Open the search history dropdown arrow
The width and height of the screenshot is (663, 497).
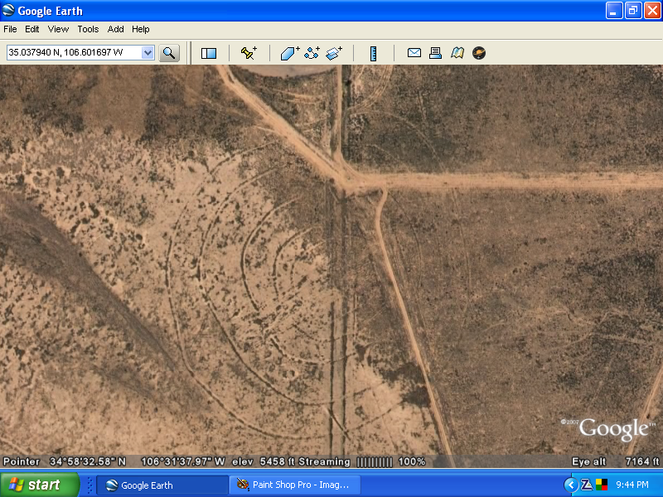coord(148,53)
